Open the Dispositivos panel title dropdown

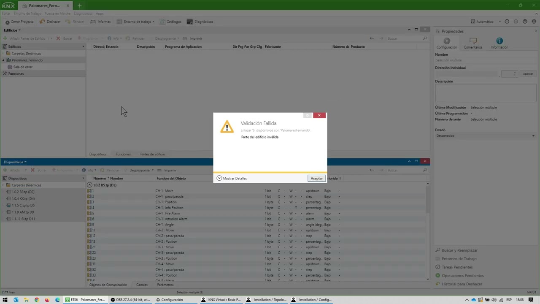15,162
